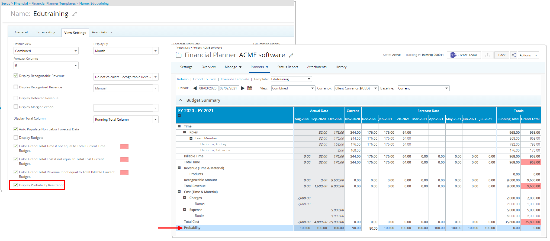Open the planner View Combined dropdown
Viewport: 550px width, 241px height.
point(293,88)
